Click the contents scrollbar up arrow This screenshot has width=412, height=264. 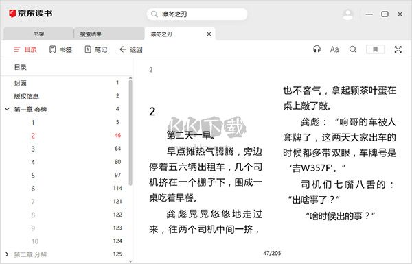pos(130,78)
